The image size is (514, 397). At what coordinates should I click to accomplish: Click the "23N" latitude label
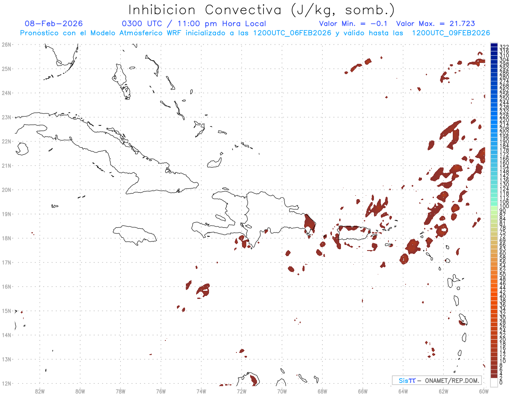click(6, 117)
